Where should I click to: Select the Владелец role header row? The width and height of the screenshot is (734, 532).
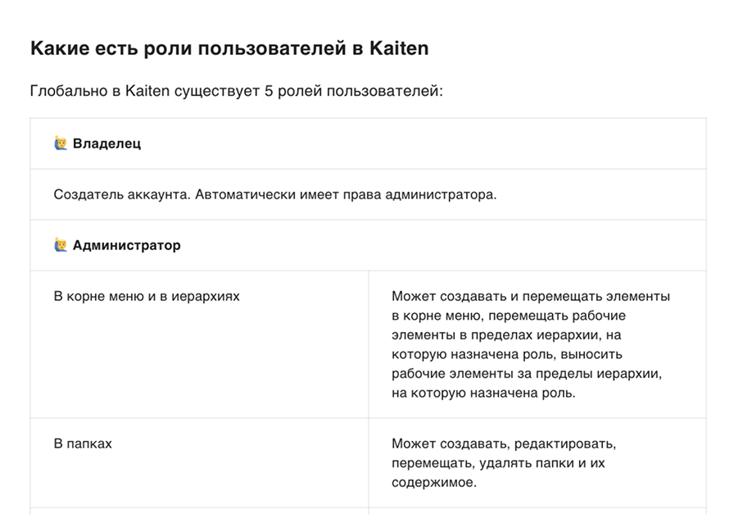click(368, 143)
